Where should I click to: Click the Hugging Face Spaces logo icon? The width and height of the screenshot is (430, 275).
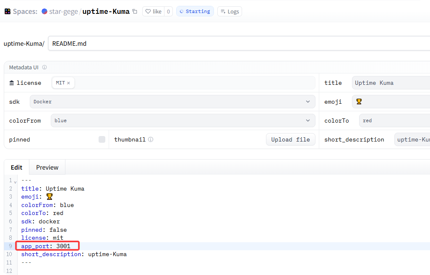pyautogui.click(x=8, y=11)
